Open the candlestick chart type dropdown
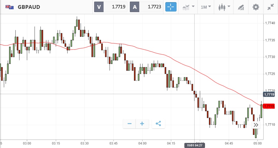The image size is (278, 148). click(x=224, y=7)
